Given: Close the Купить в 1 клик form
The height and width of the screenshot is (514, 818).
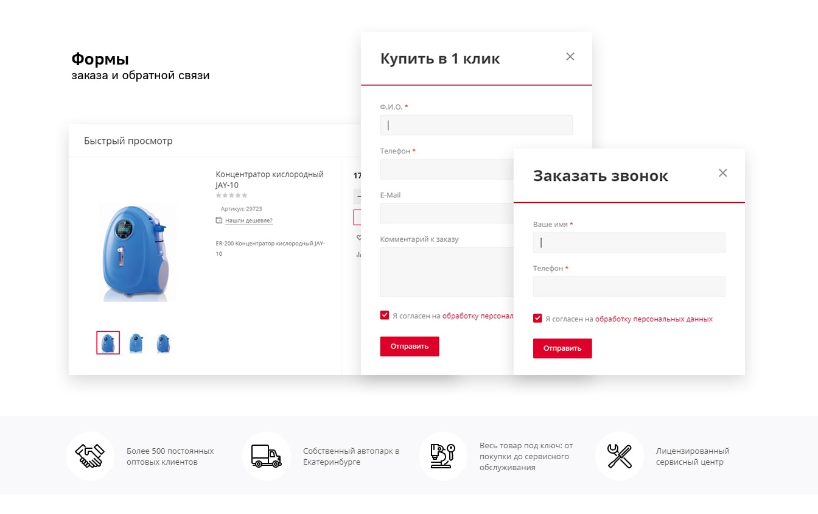Looking at the screenshot, I should (570, 57).
